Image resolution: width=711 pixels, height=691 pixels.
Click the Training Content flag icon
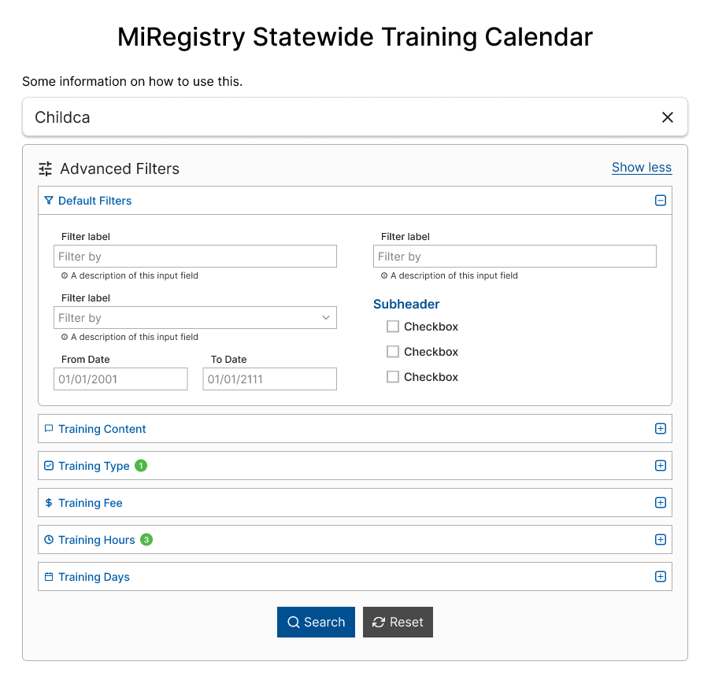[x=49, y=429]
